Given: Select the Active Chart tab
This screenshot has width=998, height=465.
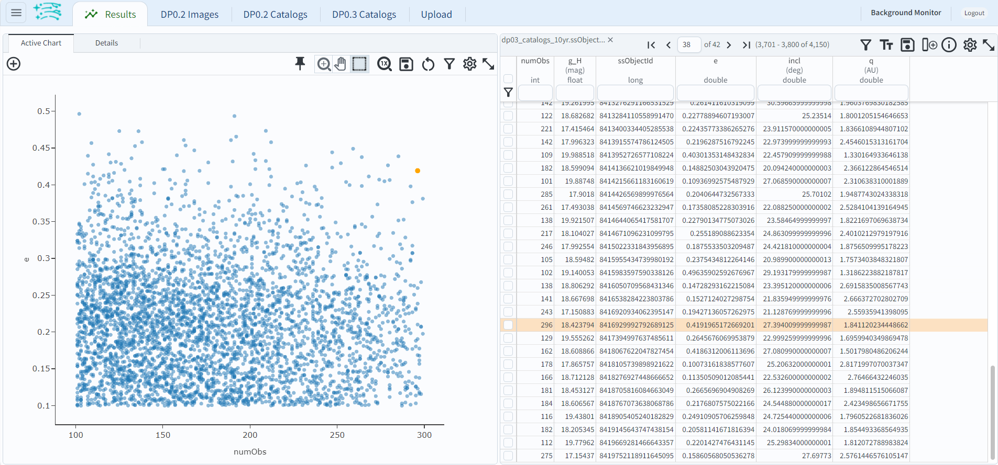Looking at the screenshot, I should click(41, 43).
